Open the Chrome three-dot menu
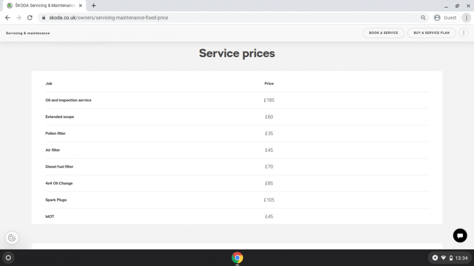474x266 pixels. tap(466, 18)
